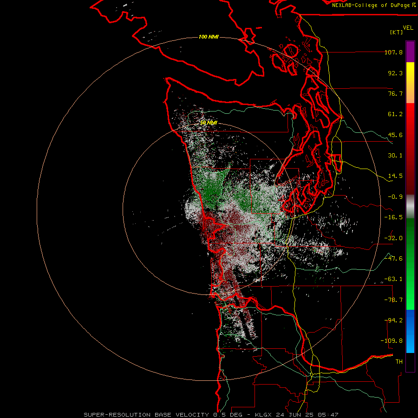Select the 14.5 legend value

tap(395, 176)
